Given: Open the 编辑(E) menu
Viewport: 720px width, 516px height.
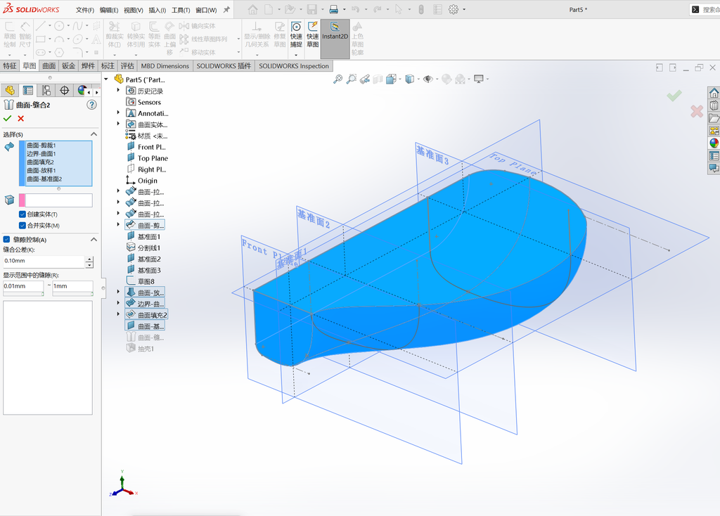Looking at the screenshot, I should coord(109,10).
